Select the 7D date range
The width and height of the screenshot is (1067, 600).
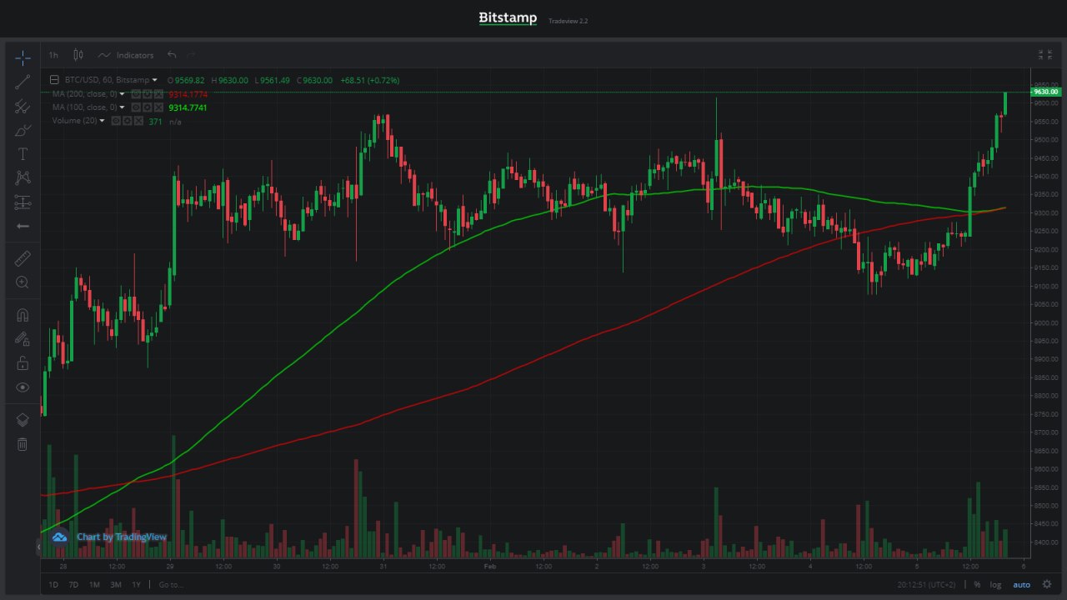click(73, 584)
